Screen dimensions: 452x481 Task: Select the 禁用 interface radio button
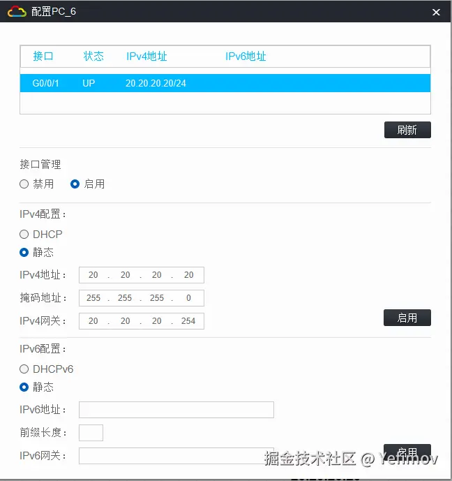24,184
